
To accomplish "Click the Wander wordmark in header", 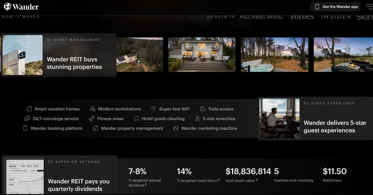I will (25, 7).
